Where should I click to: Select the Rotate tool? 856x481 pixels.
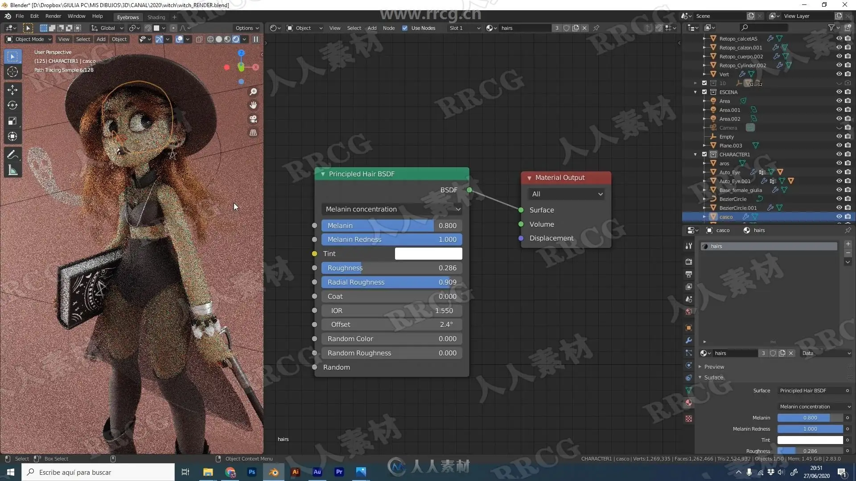[x=12, y=105]
